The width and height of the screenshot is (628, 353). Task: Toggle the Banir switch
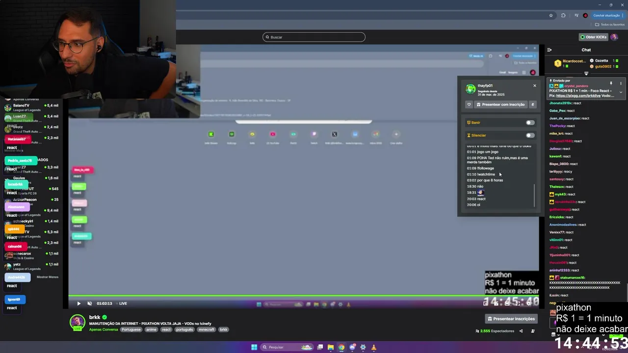tap(530, 123)
